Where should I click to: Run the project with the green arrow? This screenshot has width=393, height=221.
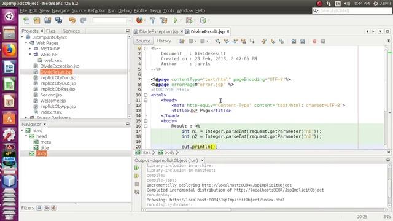176,20
